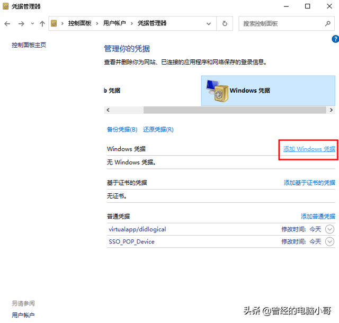
Task: Click 添加普通凭据 link
Action: pos(318,217)
